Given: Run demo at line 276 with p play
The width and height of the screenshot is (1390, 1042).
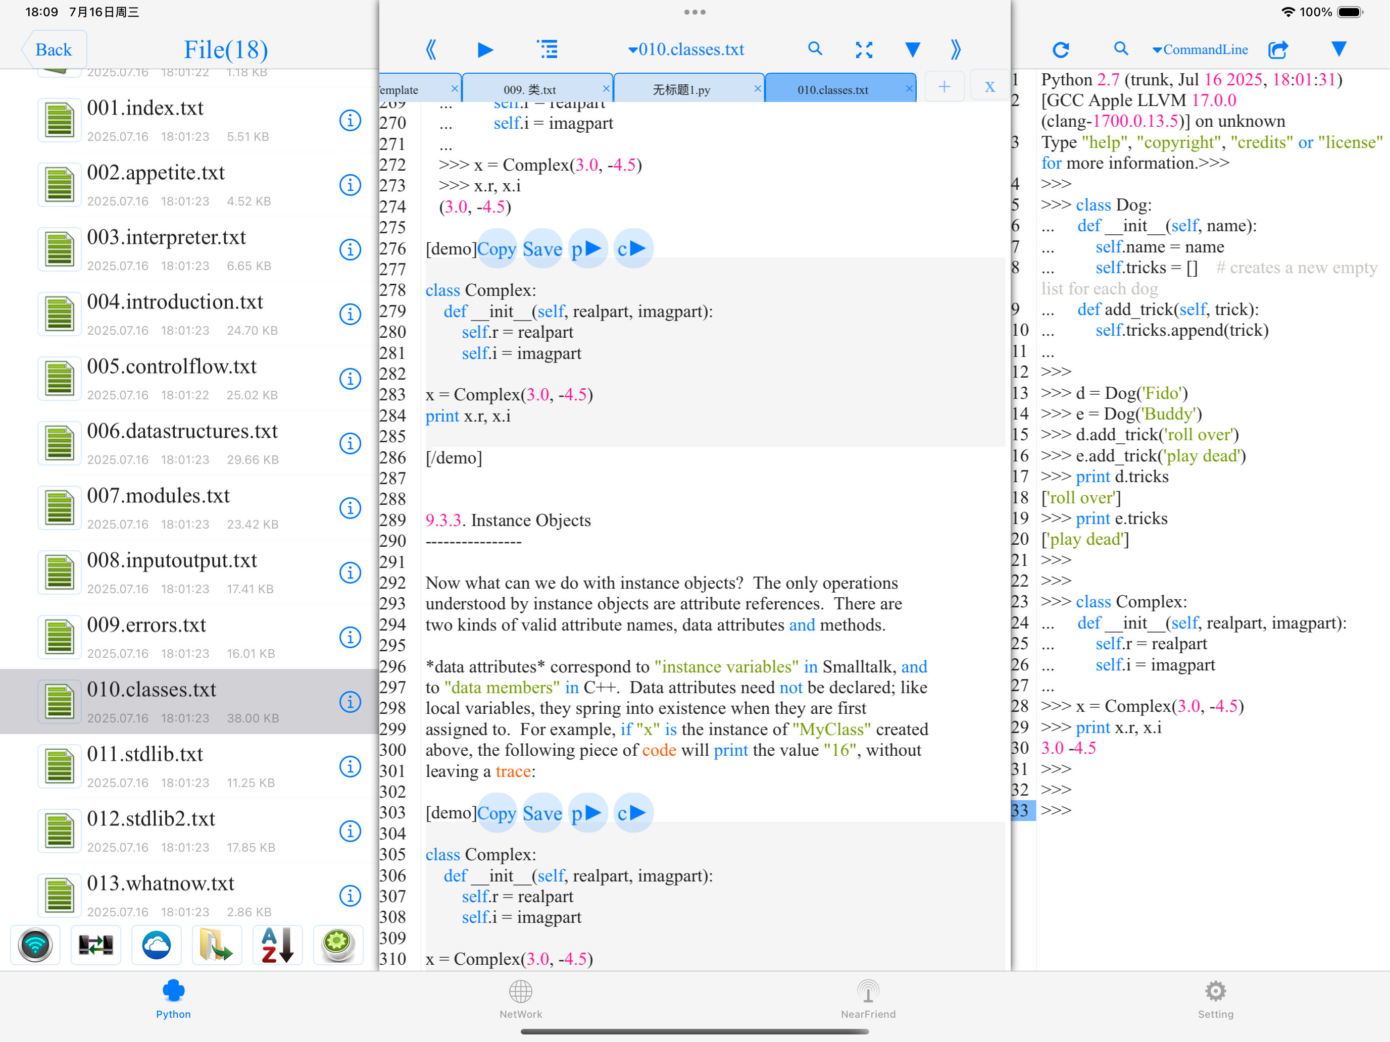Looking at the screenshot, I should [587, 249].
